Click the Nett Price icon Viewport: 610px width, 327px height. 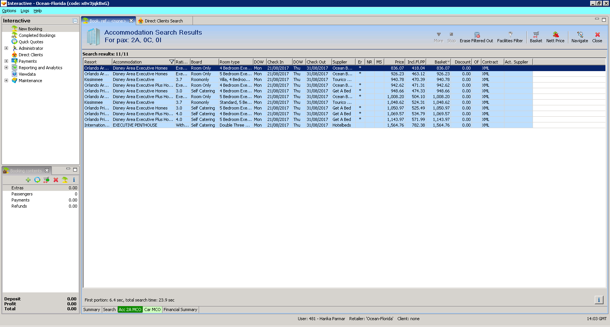pos(555,37)
